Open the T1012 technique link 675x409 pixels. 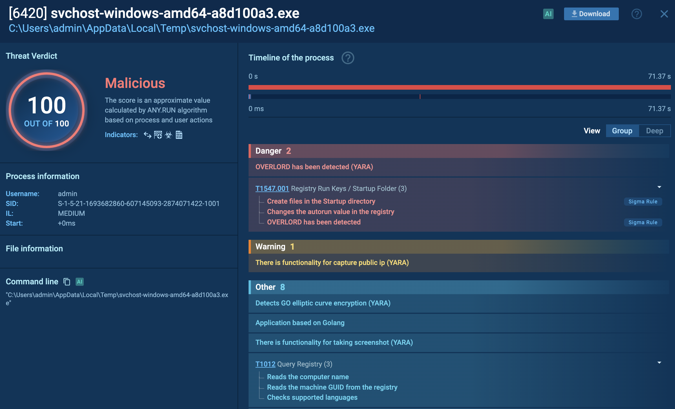pyautogui.click(x=265, y=364)
